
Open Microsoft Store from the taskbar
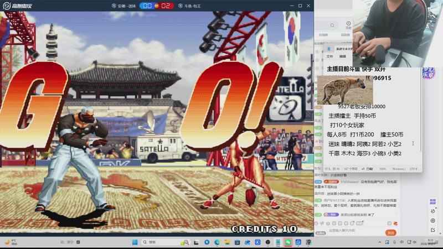tap(238, 242)
